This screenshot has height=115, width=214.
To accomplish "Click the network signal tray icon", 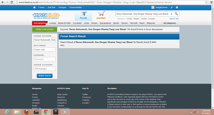I will click(x=195, y=112).
